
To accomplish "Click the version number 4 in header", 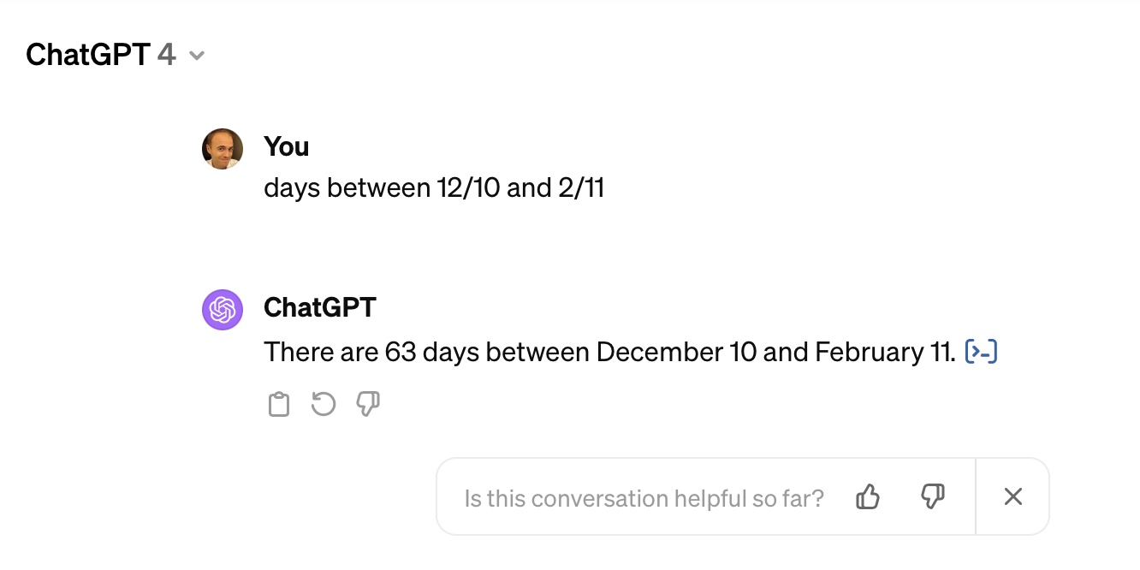I will click(167, 55).
